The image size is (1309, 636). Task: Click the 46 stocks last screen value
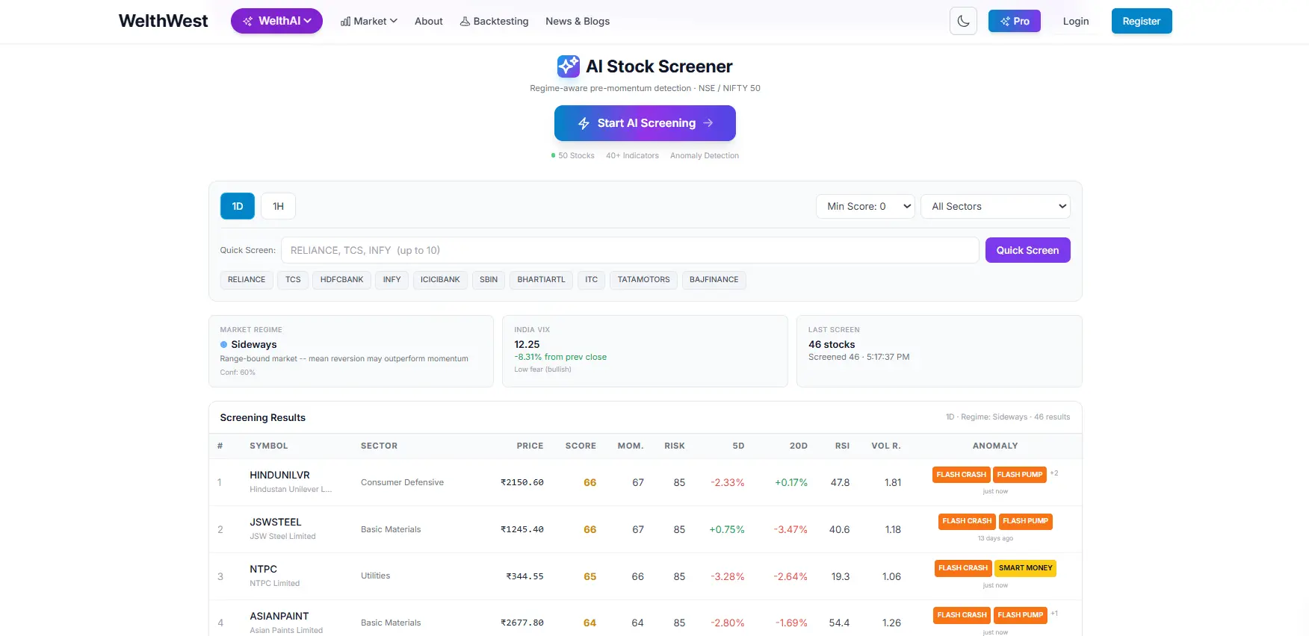click(x=832, y=344)
